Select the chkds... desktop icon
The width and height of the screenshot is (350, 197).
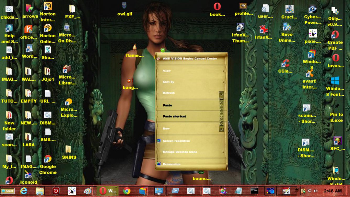tap(9, 13)
